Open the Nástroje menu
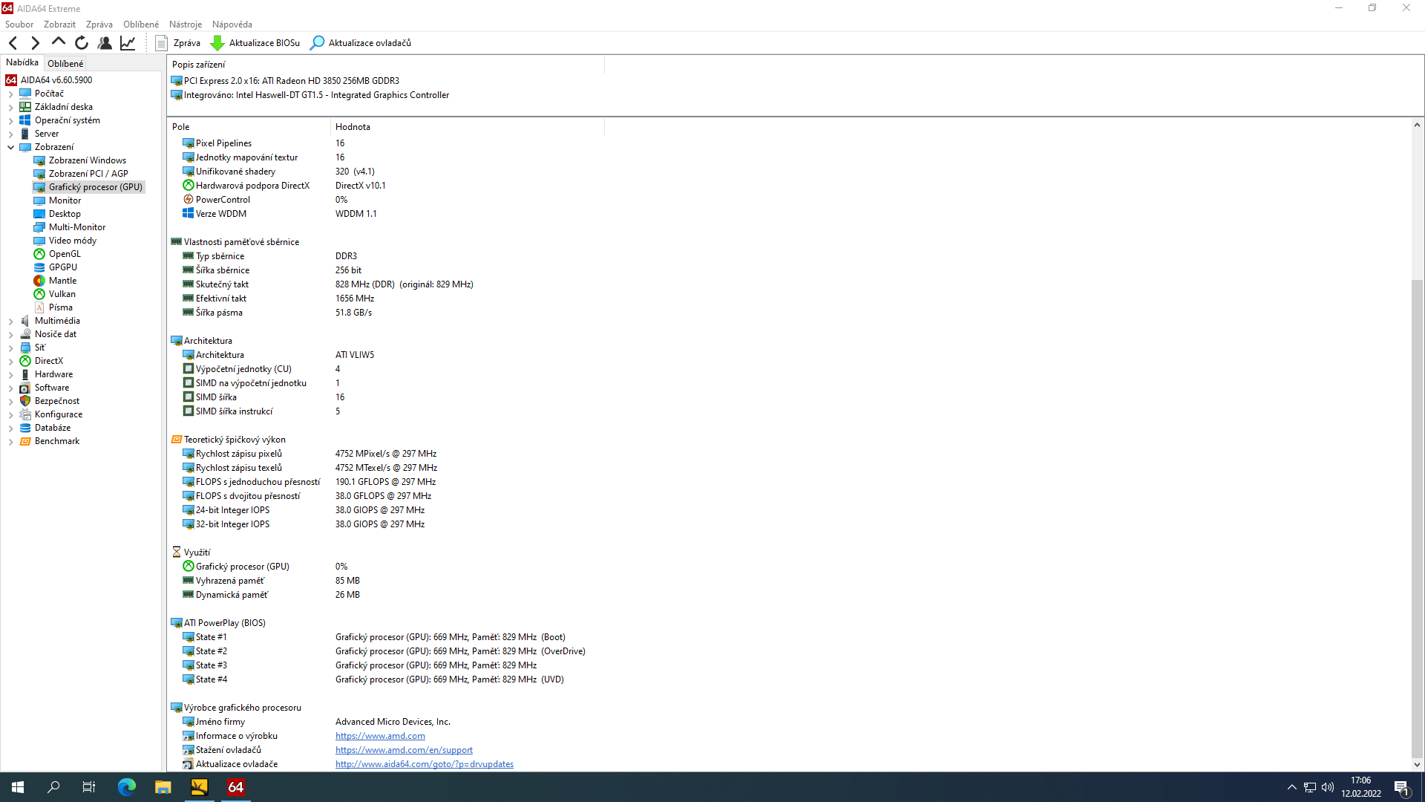 pyautogui.click(x=185, y=25)
